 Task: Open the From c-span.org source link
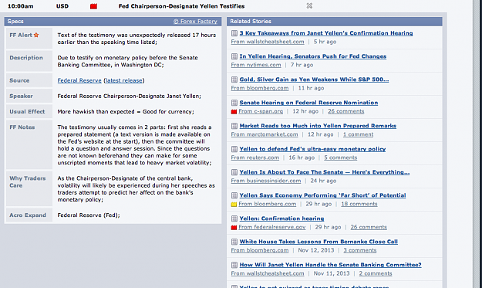pyautogui.click(x=261, y=111)
